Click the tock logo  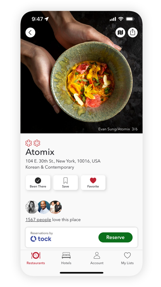tap(41, 239)
